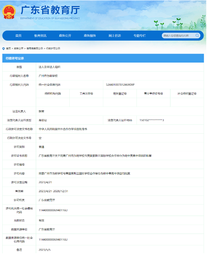Screen dimensions: 207x254
Task: Open the 教育资讯 navigation menu item
Action: click(40, 36)
